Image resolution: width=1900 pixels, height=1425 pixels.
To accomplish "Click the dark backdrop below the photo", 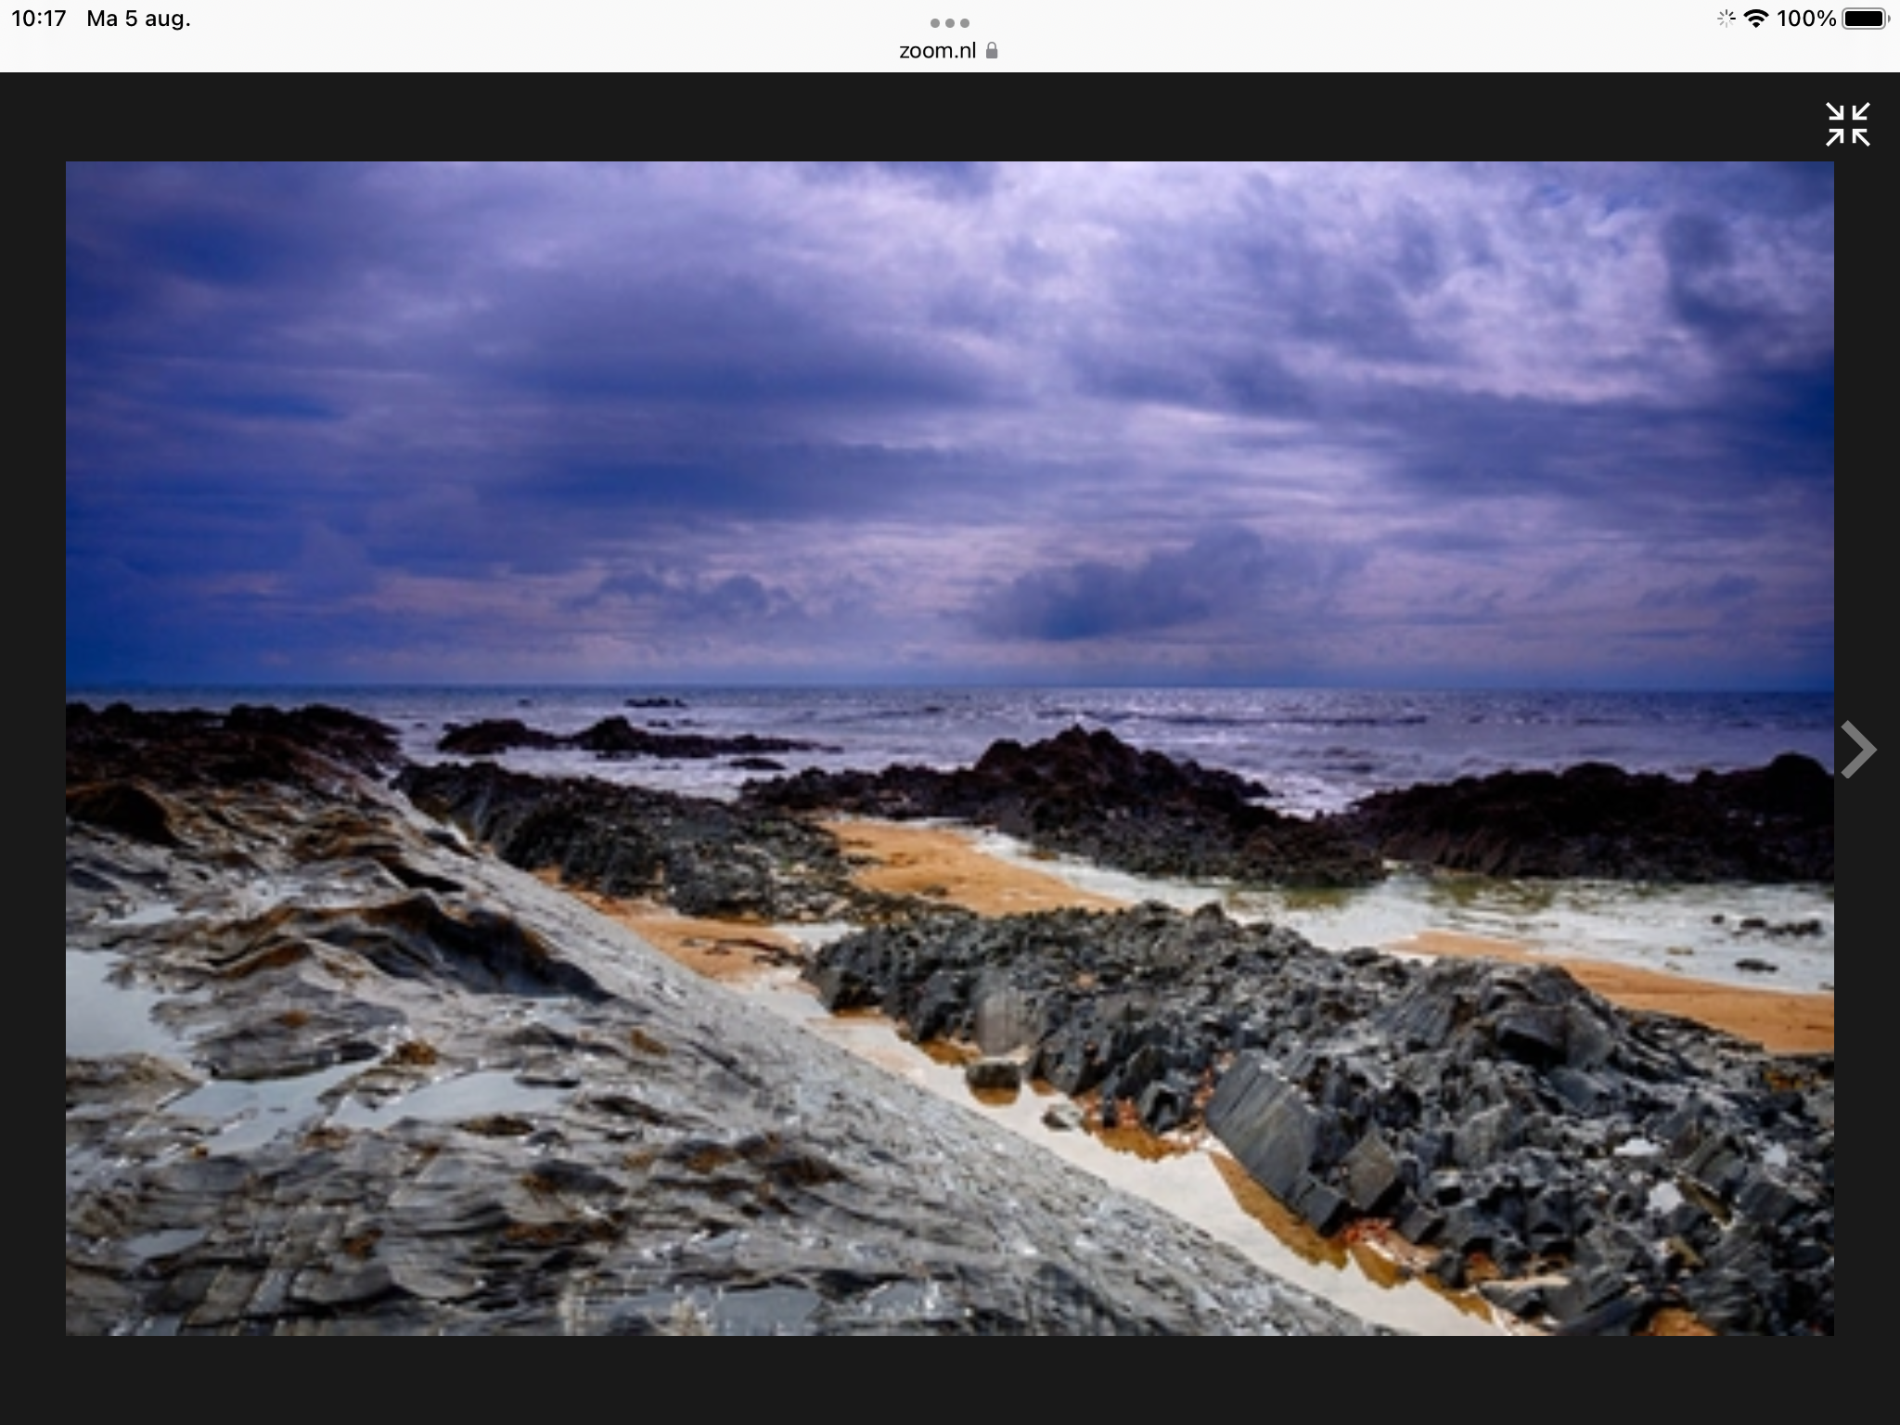I will [x=950, y=1380].
